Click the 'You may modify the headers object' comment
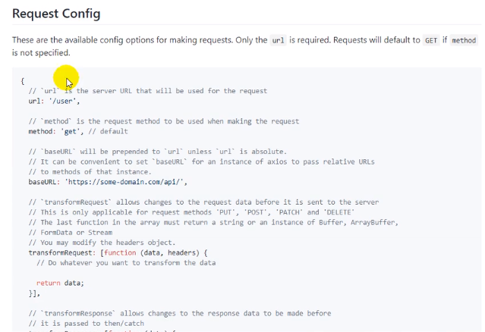Image resolution: width=485 pixels, height=332 pixels. [102, 243]
